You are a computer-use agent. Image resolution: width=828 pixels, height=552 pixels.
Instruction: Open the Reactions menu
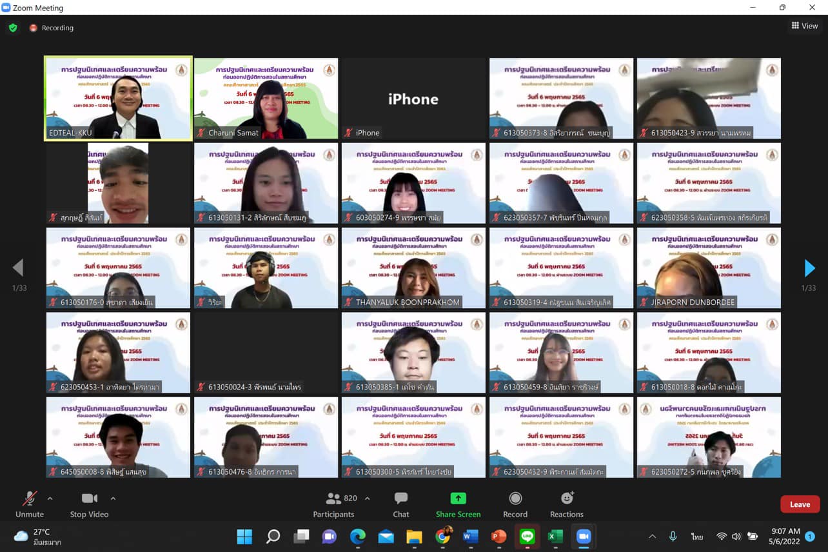(x=566, y=504)
